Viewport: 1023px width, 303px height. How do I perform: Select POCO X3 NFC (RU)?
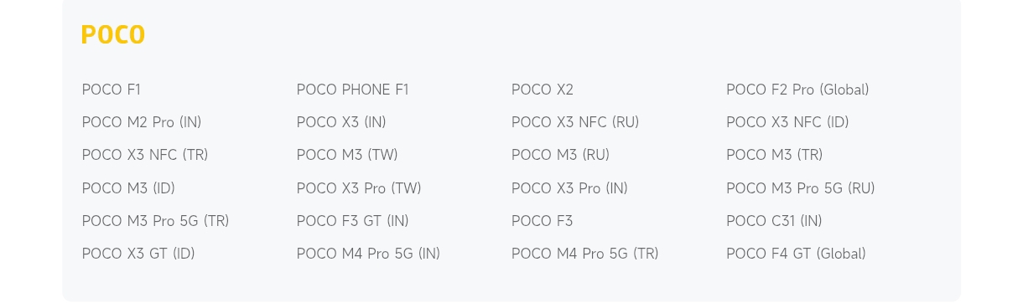pos(575,122)
